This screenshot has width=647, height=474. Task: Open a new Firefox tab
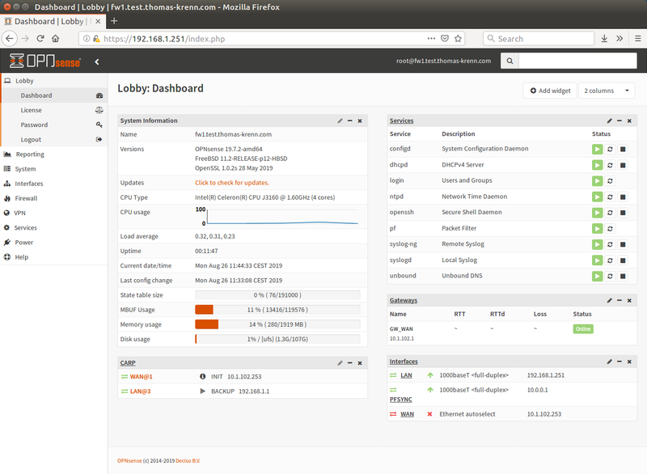coord(114,21)
